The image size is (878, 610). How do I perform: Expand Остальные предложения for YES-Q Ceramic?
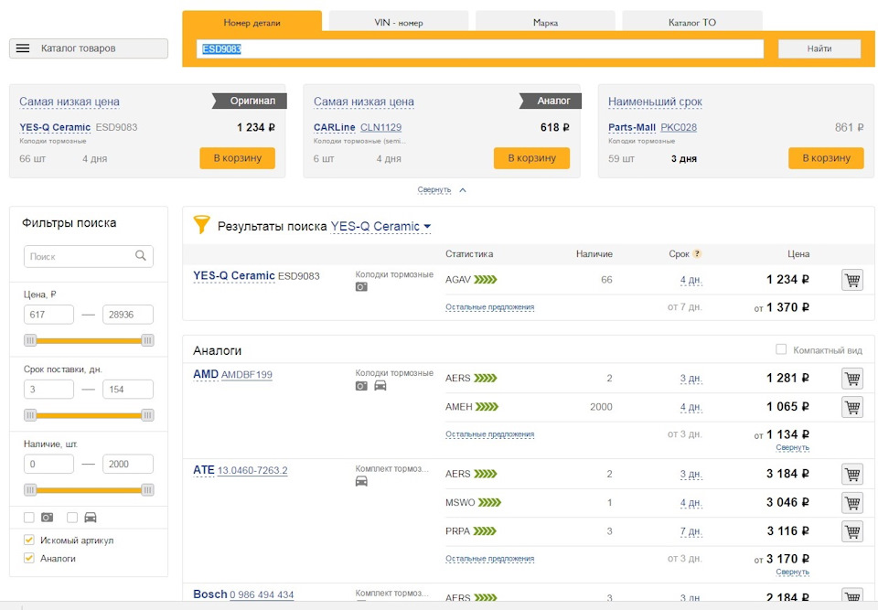coord(490,307)
